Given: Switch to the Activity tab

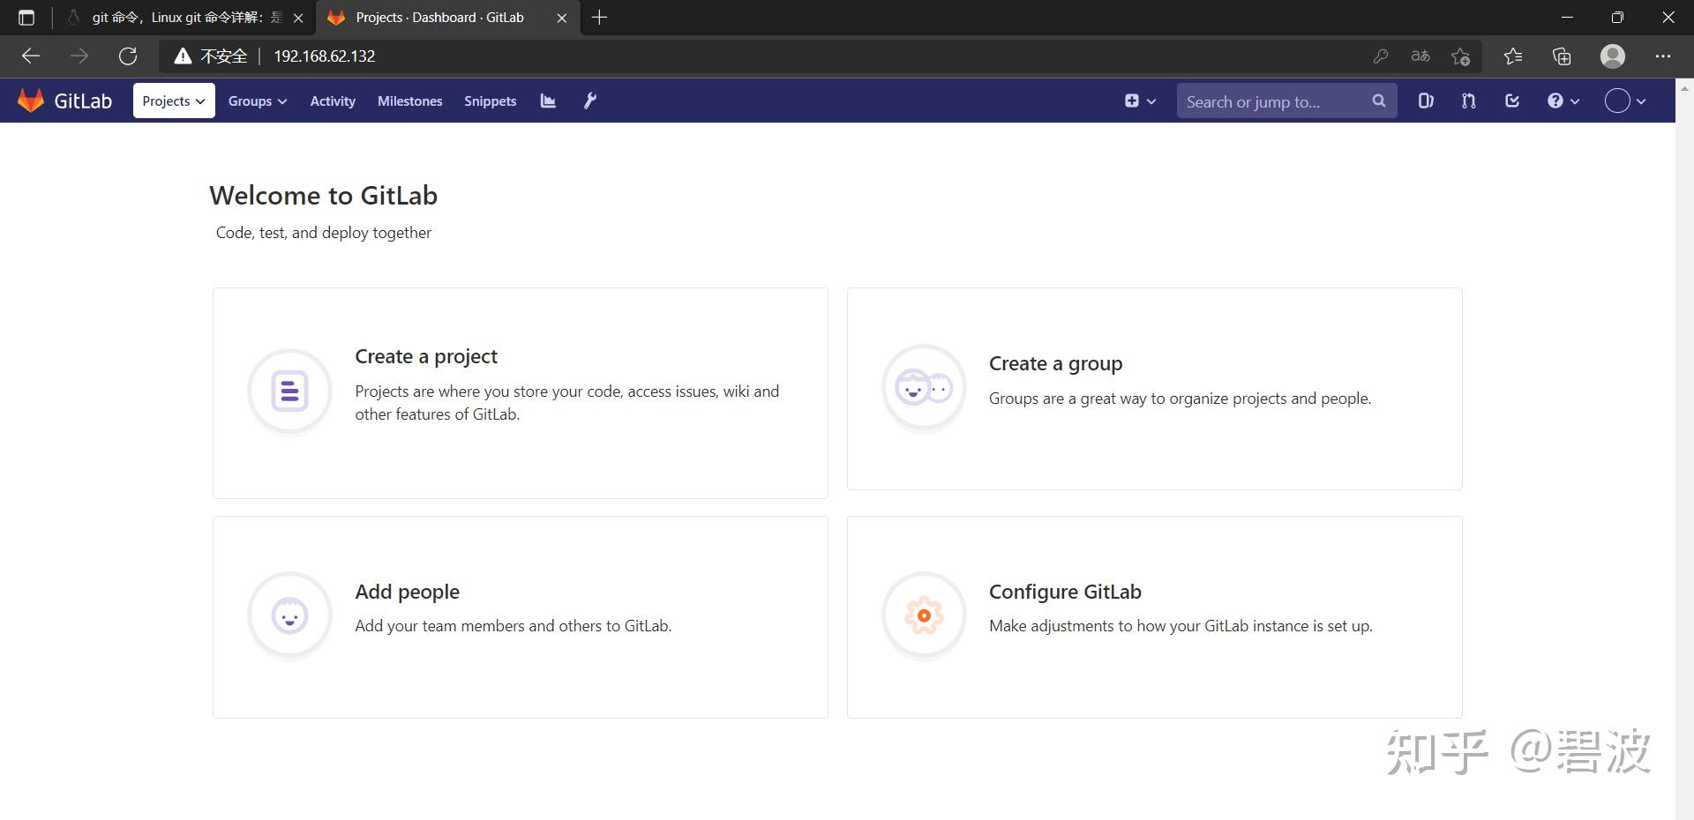Looking at the screenshot, I should tap(332, 101).
